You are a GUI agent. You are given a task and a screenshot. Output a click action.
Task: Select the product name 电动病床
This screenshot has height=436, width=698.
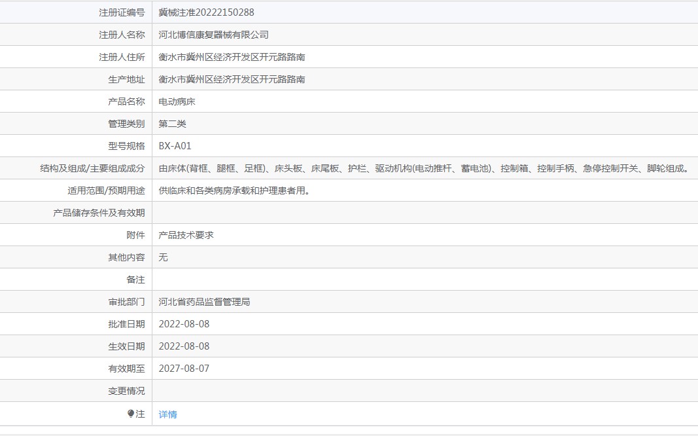177,101
